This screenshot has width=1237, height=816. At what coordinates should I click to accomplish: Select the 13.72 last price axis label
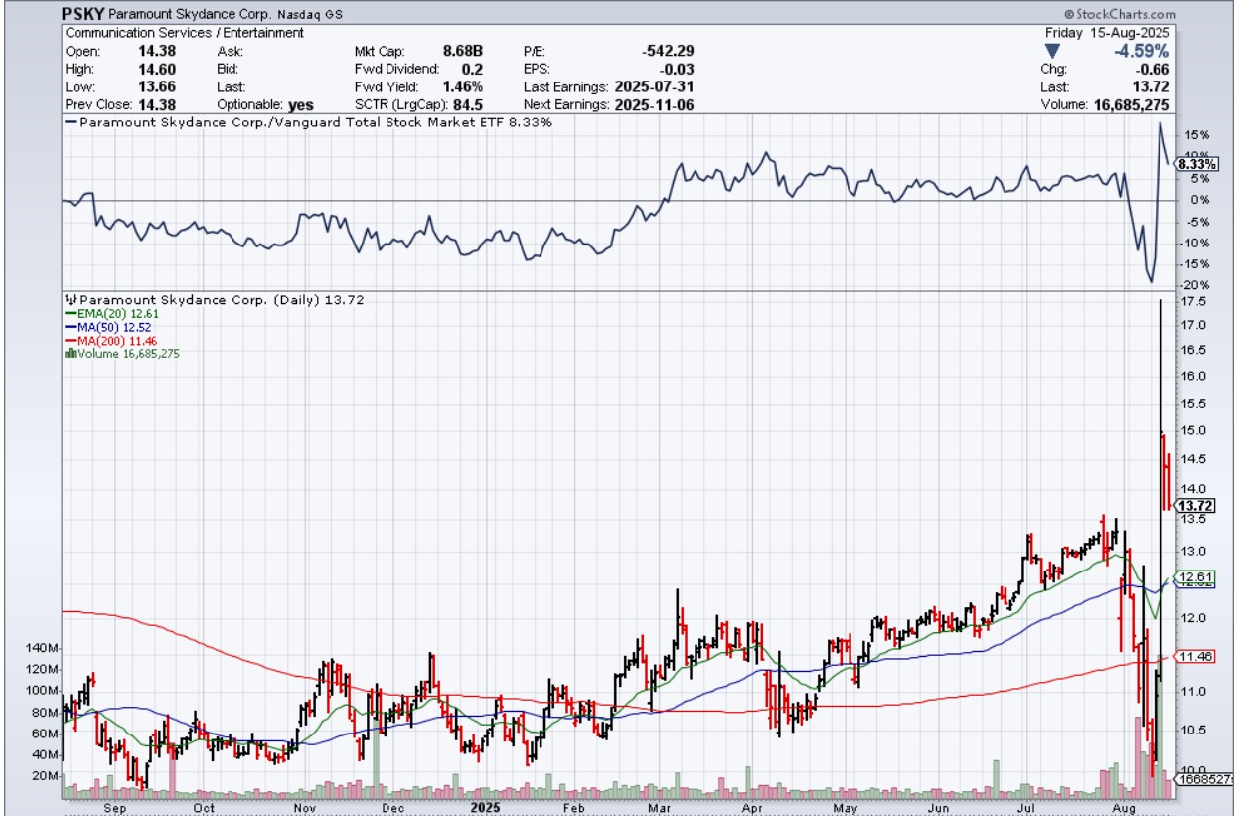tap(1193, 505)
